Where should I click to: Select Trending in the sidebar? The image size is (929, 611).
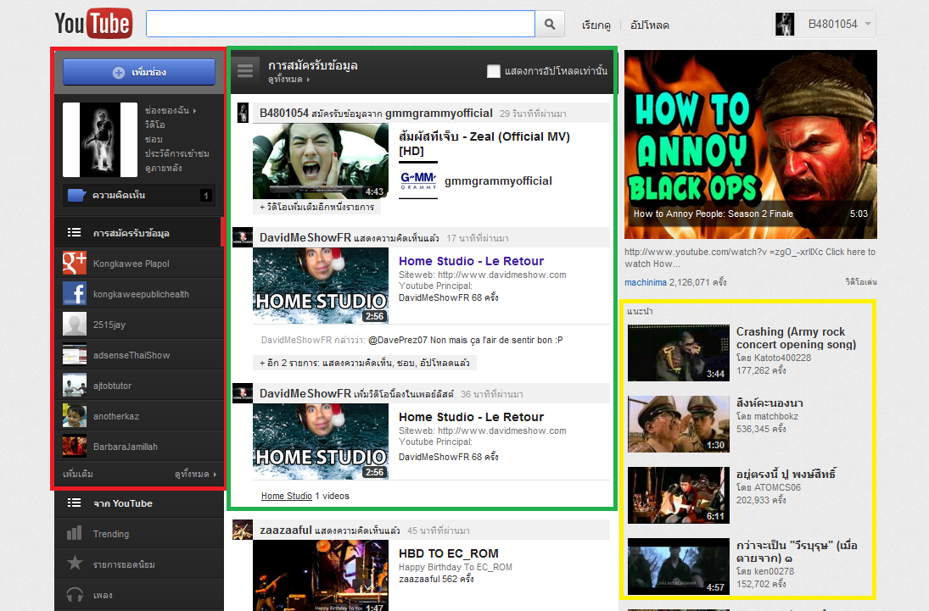point(139,533)
